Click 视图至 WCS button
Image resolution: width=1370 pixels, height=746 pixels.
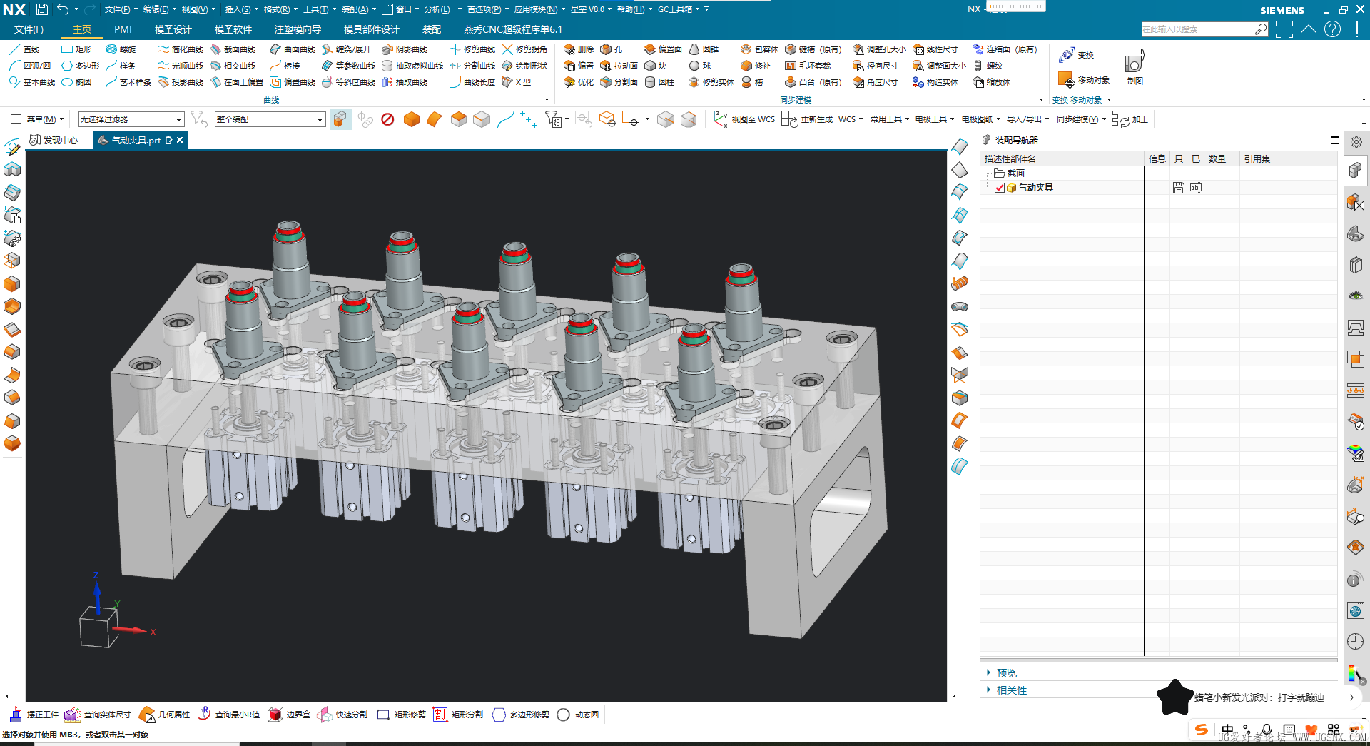click(745, 119)
